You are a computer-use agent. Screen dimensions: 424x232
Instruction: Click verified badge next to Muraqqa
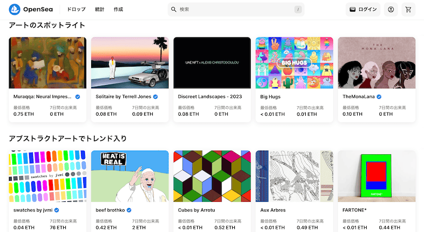77,97
